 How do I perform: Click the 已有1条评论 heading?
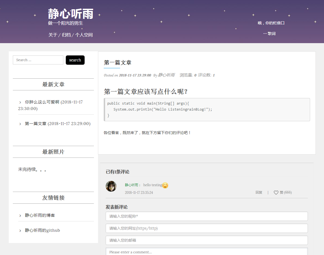point(118,172)
